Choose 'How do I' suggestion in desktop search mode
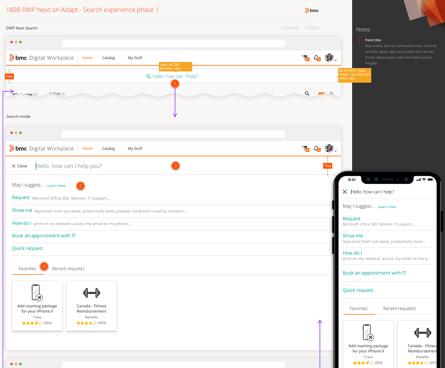This screenshot has height=368, width=445. (22, 223)
